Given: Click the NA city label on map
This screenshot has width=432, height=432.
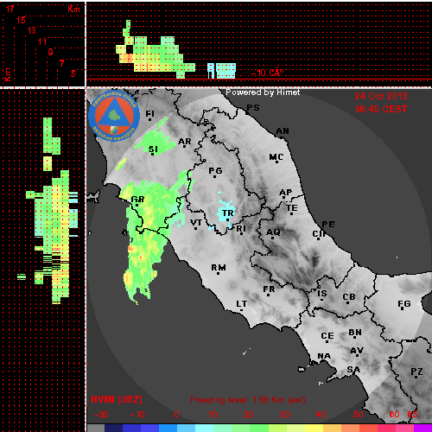Looking at the screenshot, I should click(324, 356).
